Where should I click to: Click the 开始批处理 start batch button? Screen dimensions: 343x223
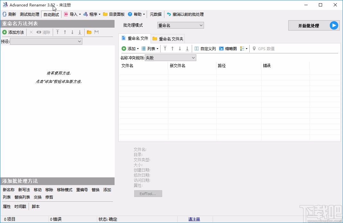pos(314,25)
